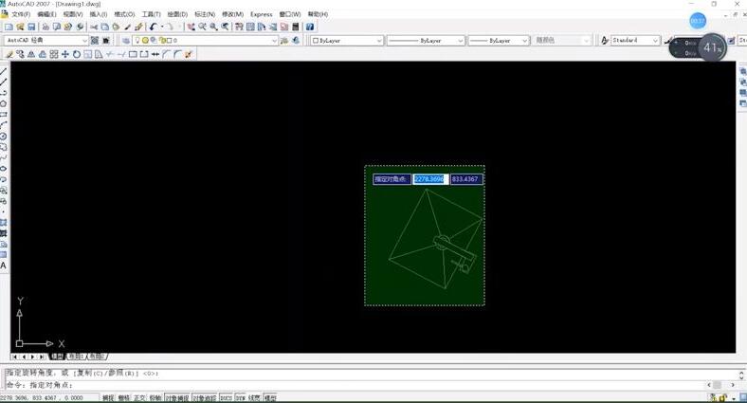Click the Open file icon
747x403 pixels.
(x=20, y=27)
